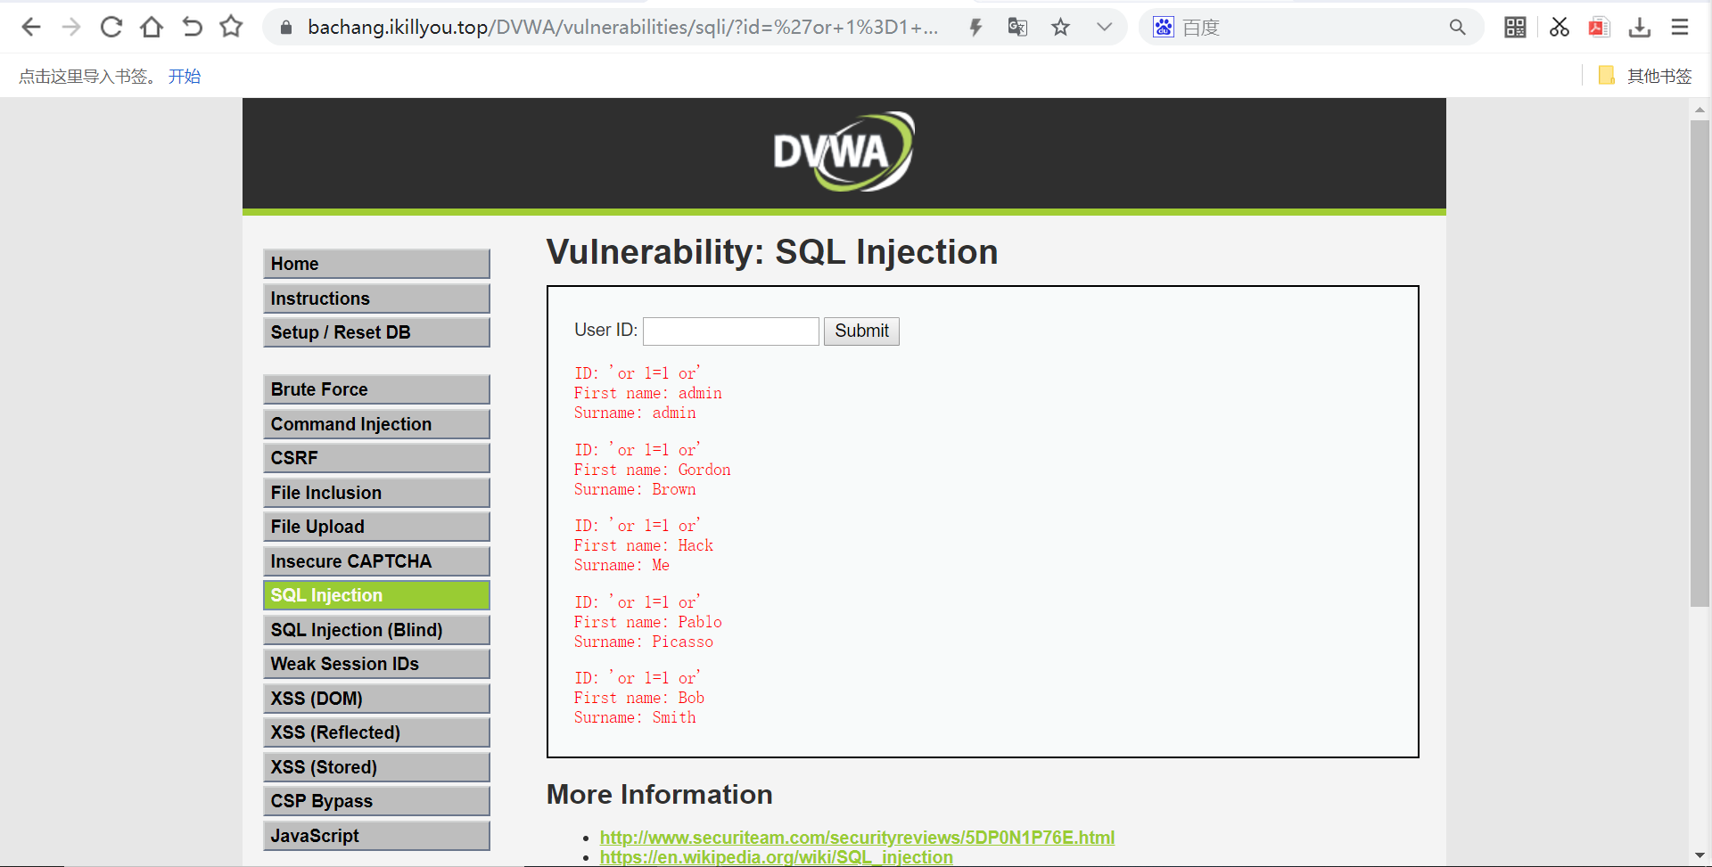Click the red PDF extension icon
Viewport: 1712px width, 867px height.
coord(1599,28)
